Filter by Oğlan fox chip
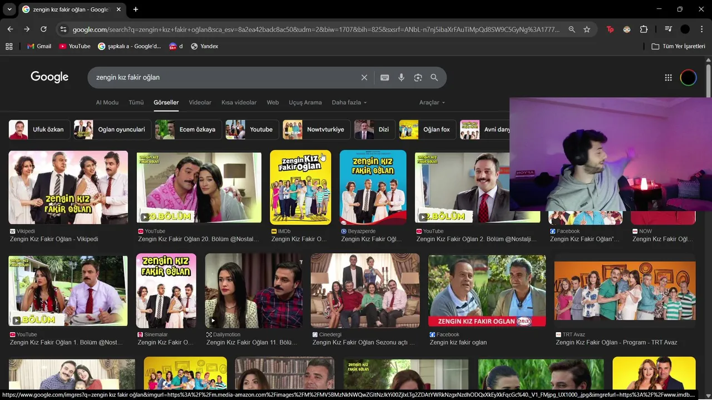The height and width of the screenshot is (400, 712). click(x=428, y=129)
